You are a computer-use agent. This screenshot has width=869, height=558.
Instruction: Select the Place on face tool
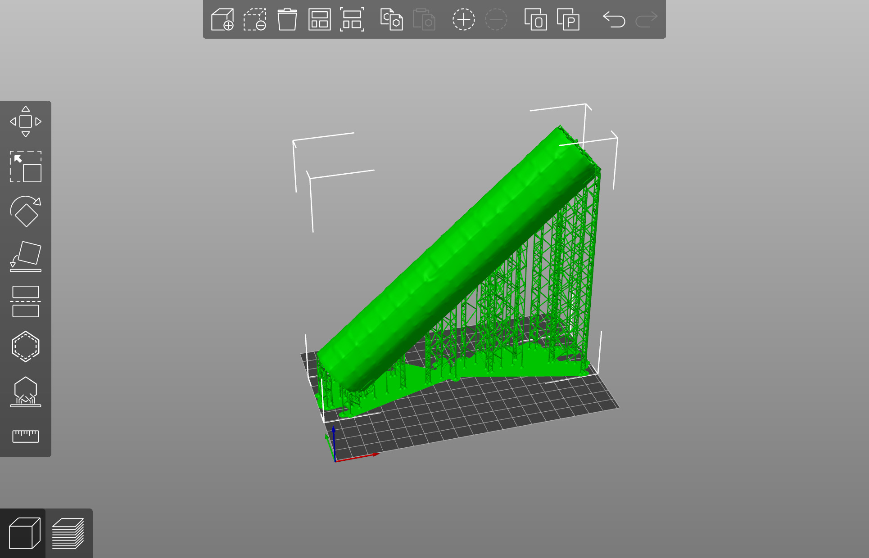(26, 256)
